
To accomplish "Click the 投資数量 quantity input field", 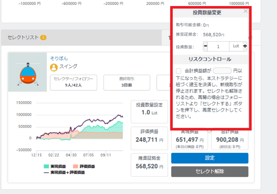I will 219,46.
